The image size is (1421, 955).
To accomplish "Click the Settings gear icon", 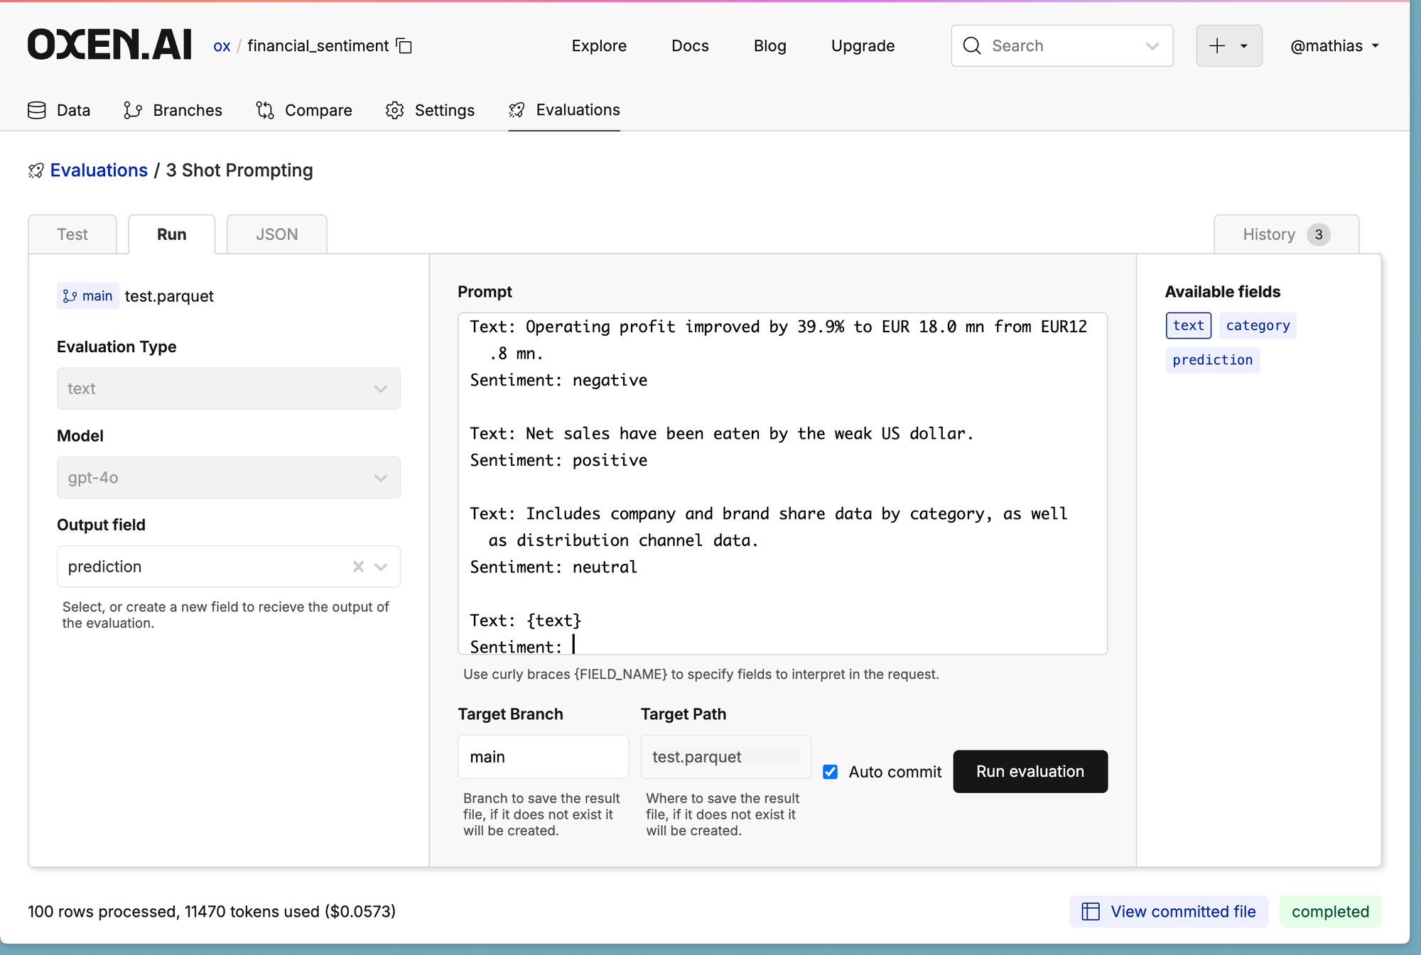I will click(x=395, y=110).
